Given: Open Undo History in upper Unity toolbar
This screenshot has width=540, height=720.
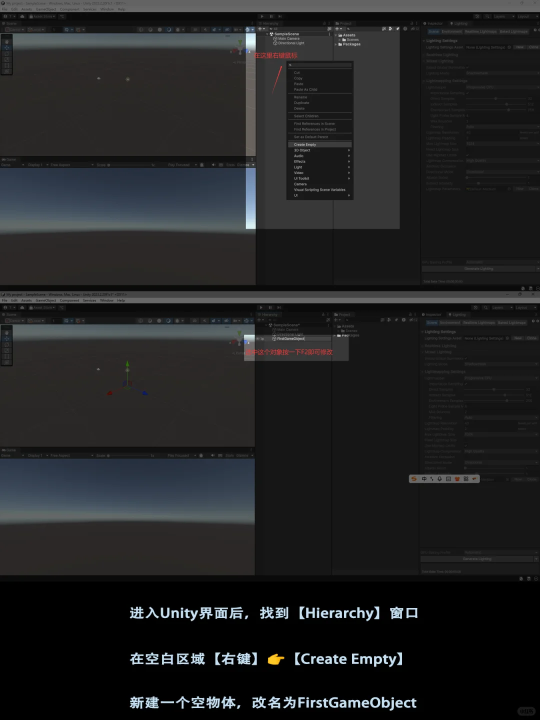Looking at the screenshot, I should (477, 16).
